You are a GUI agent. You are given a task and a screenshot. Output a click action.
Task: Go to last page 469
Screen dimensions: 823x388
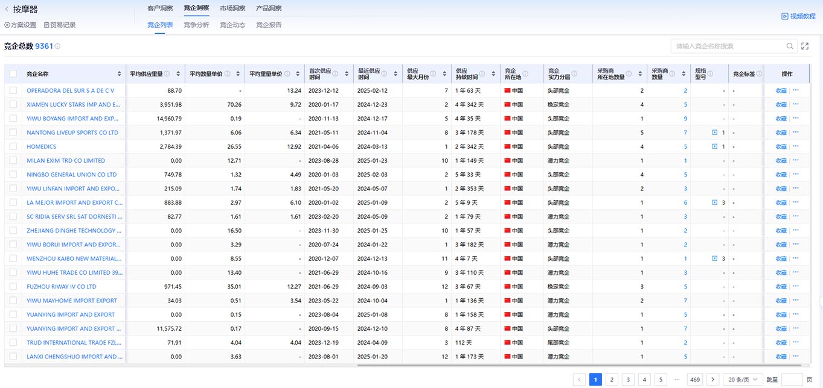(695, 380)
